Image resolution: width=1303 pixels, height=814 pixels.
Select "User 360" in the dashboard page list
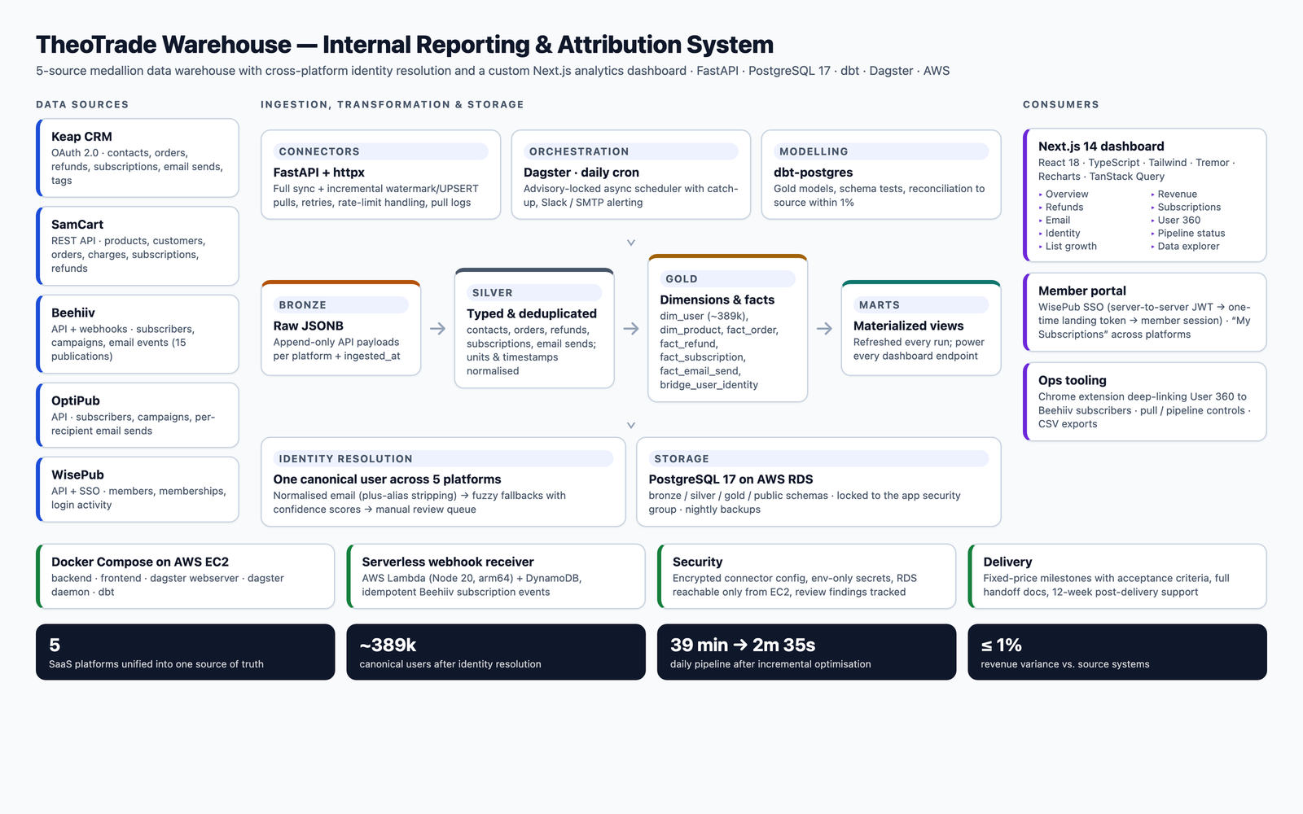coord(1179,221)
